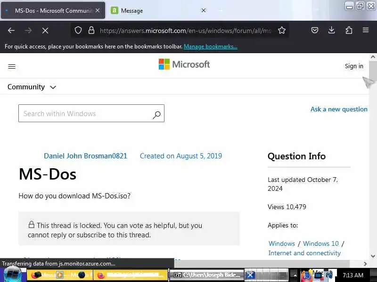The image size is (377, 282).
Task: Open Daniel John Brosman0821 profile
Action: pos(85,156)
